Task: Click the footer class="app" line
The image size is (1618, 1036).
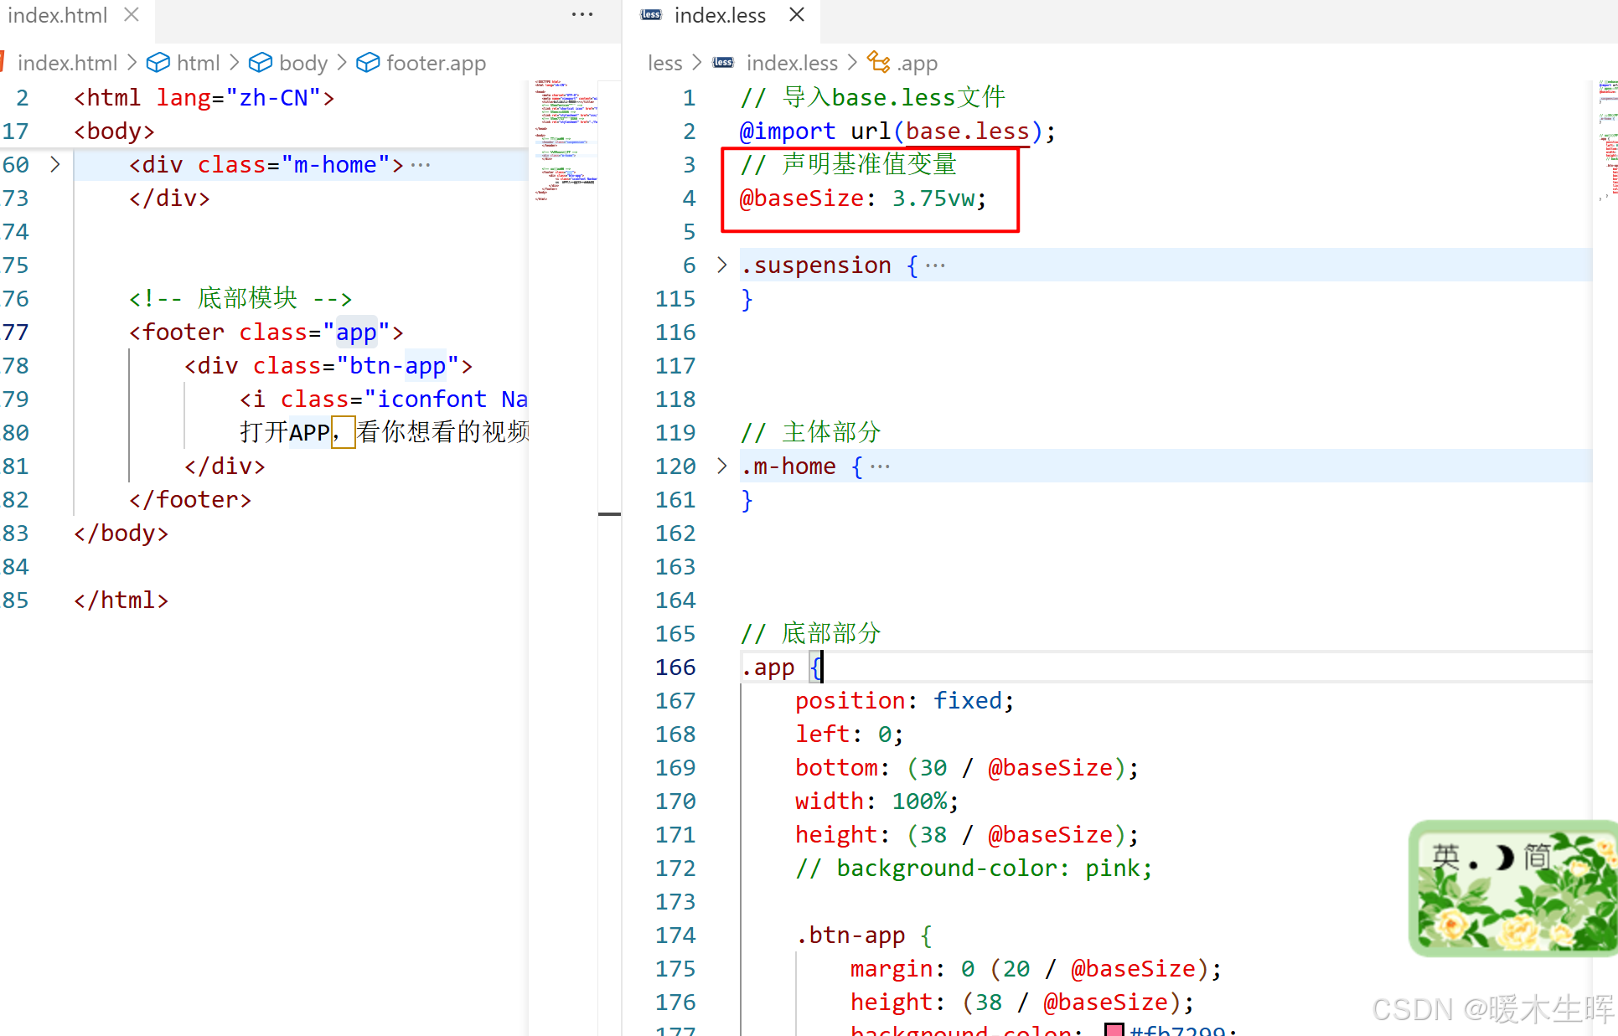Action: [x=266, y=332]
